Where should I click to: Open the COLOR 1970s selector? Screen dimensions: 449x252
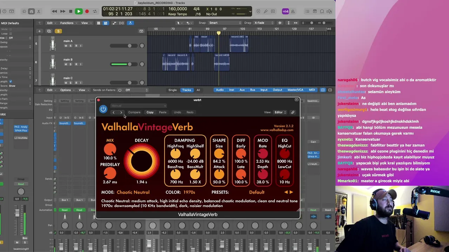[x=189, y=192]
